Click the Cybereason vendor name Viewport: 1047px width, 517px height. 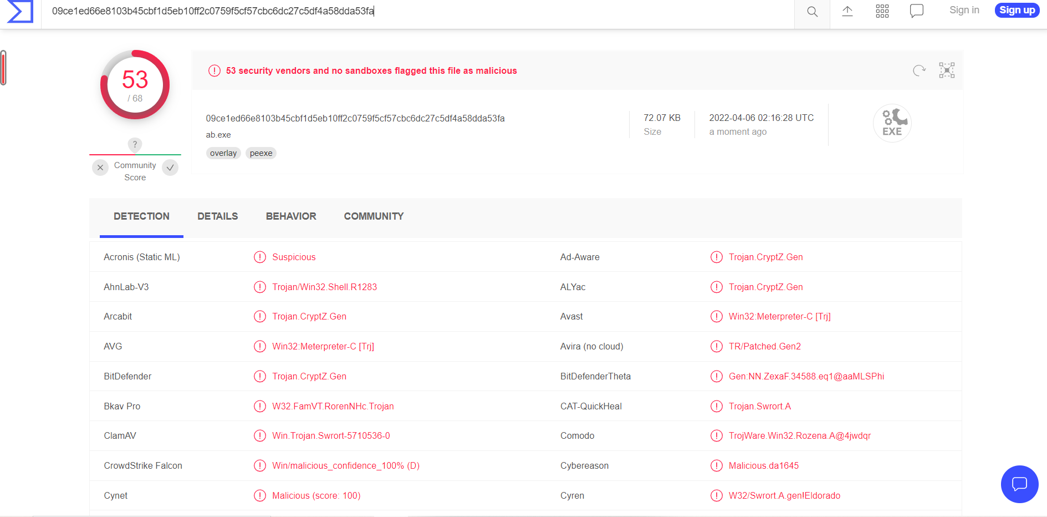[584, 466]
